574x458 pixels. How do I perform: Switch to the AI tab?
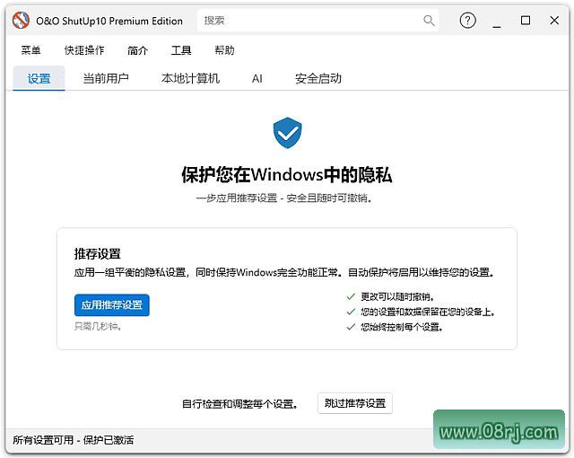[x=257, y=78]
